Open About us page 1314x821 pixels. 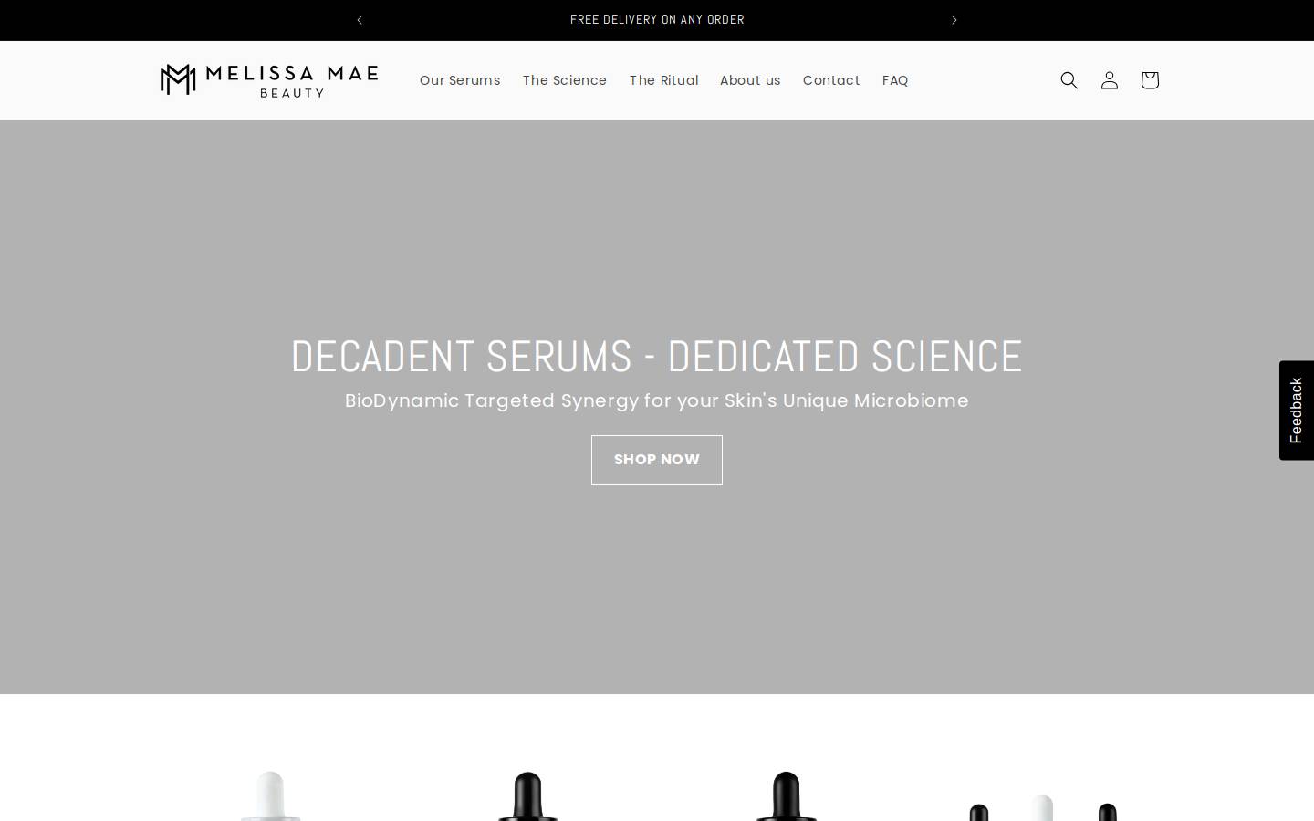pyautogui.click(x=750, y=80)
